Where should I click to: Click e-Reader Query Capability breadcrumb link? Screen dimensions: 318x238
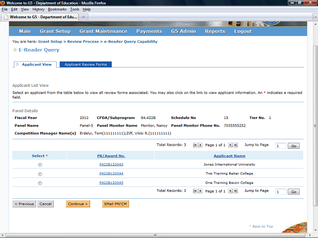tap(131, 42)
